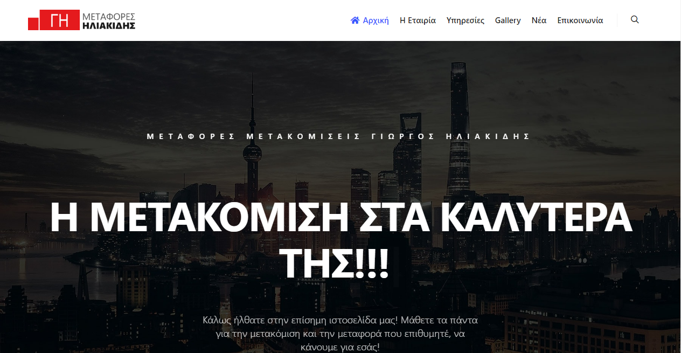Click the Η ΜΕΤΑΚΟΜΙΣΗ ΣΤΑ ΚΑΛΥΤΕΡΑ headline line
This screenshot has width=681, height=353.
point(340,217)
